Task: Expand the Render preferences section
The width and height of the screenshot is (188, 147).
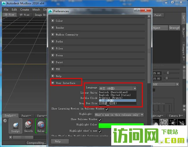Action: point(53,28)
